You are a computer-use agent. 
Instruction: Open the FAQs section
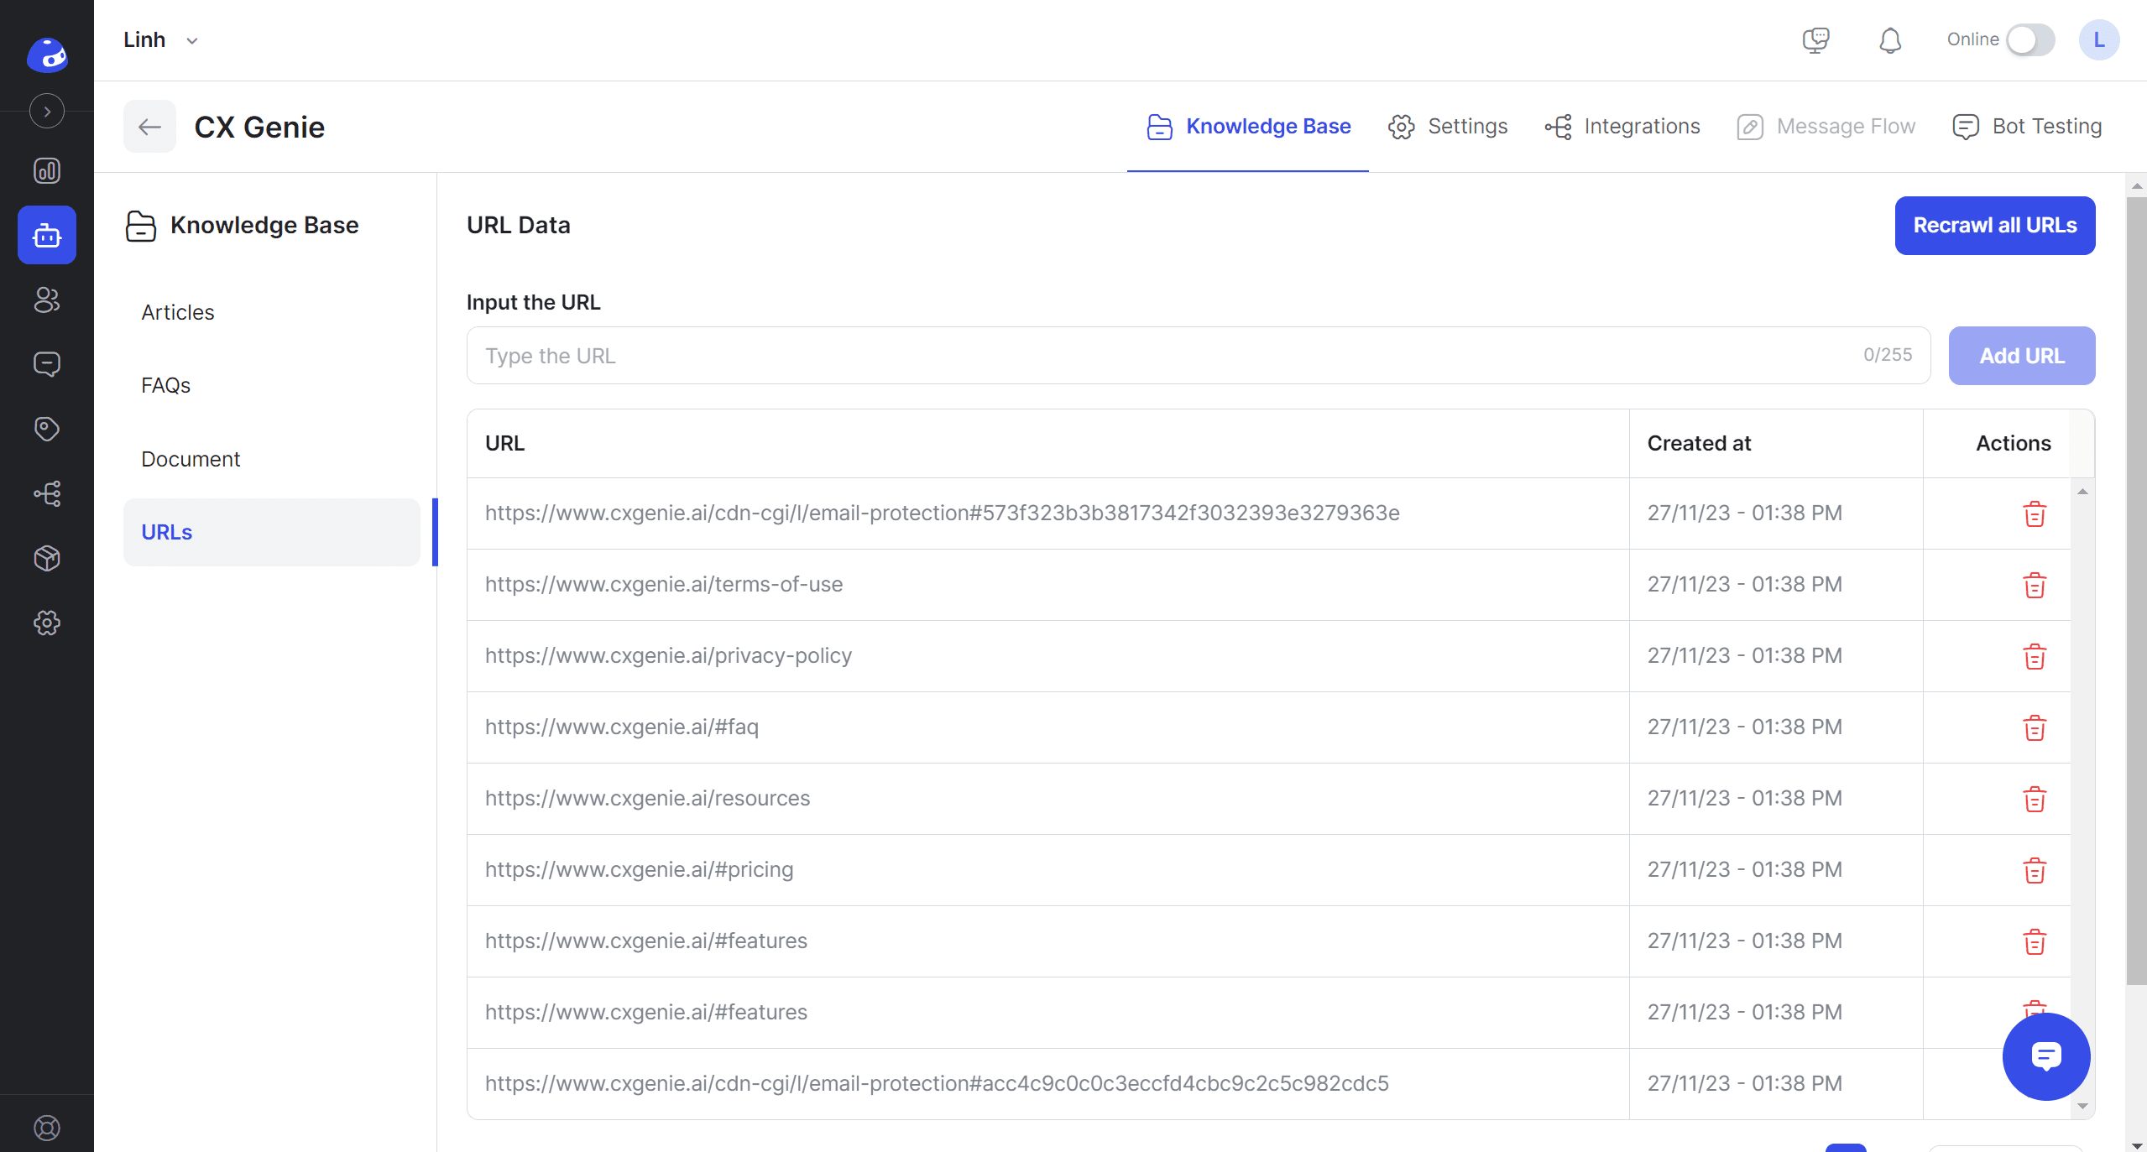tap(271, 385)
